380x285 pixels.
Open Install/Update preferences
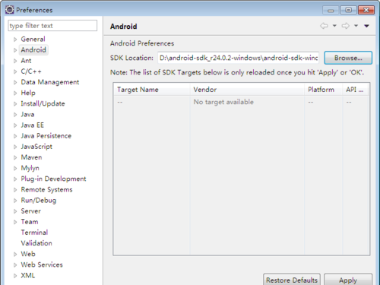(43, 103)
